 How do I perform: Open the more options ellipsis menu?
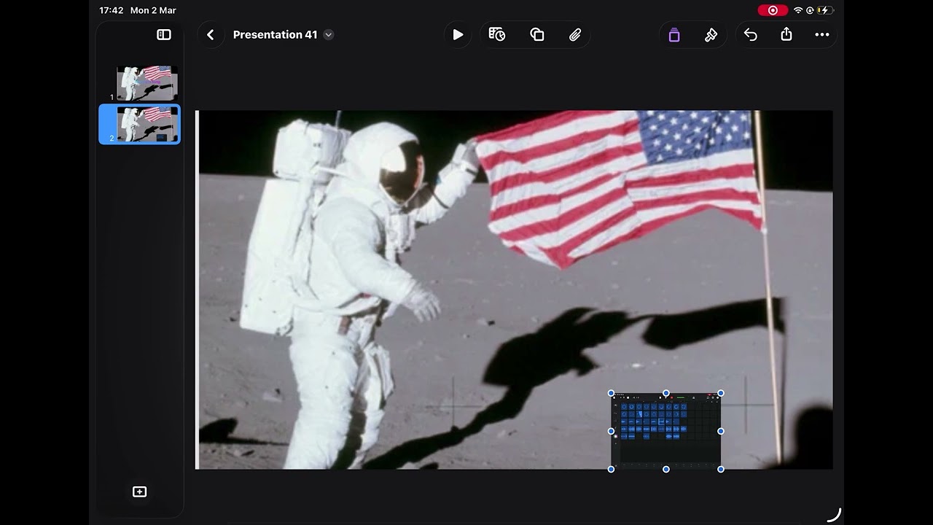coord(822,34)
